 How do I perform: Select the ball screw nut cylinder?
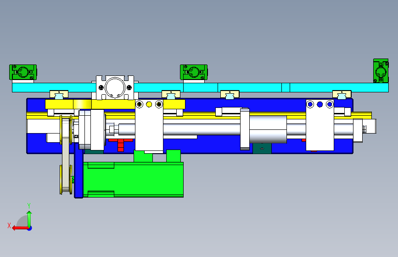coord(268,129)
